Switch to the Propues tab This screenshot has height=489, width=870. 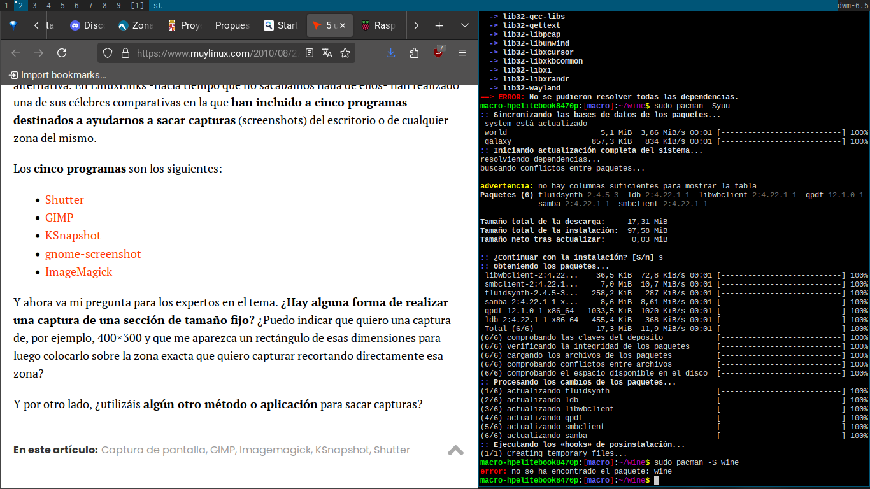(232, 25)
